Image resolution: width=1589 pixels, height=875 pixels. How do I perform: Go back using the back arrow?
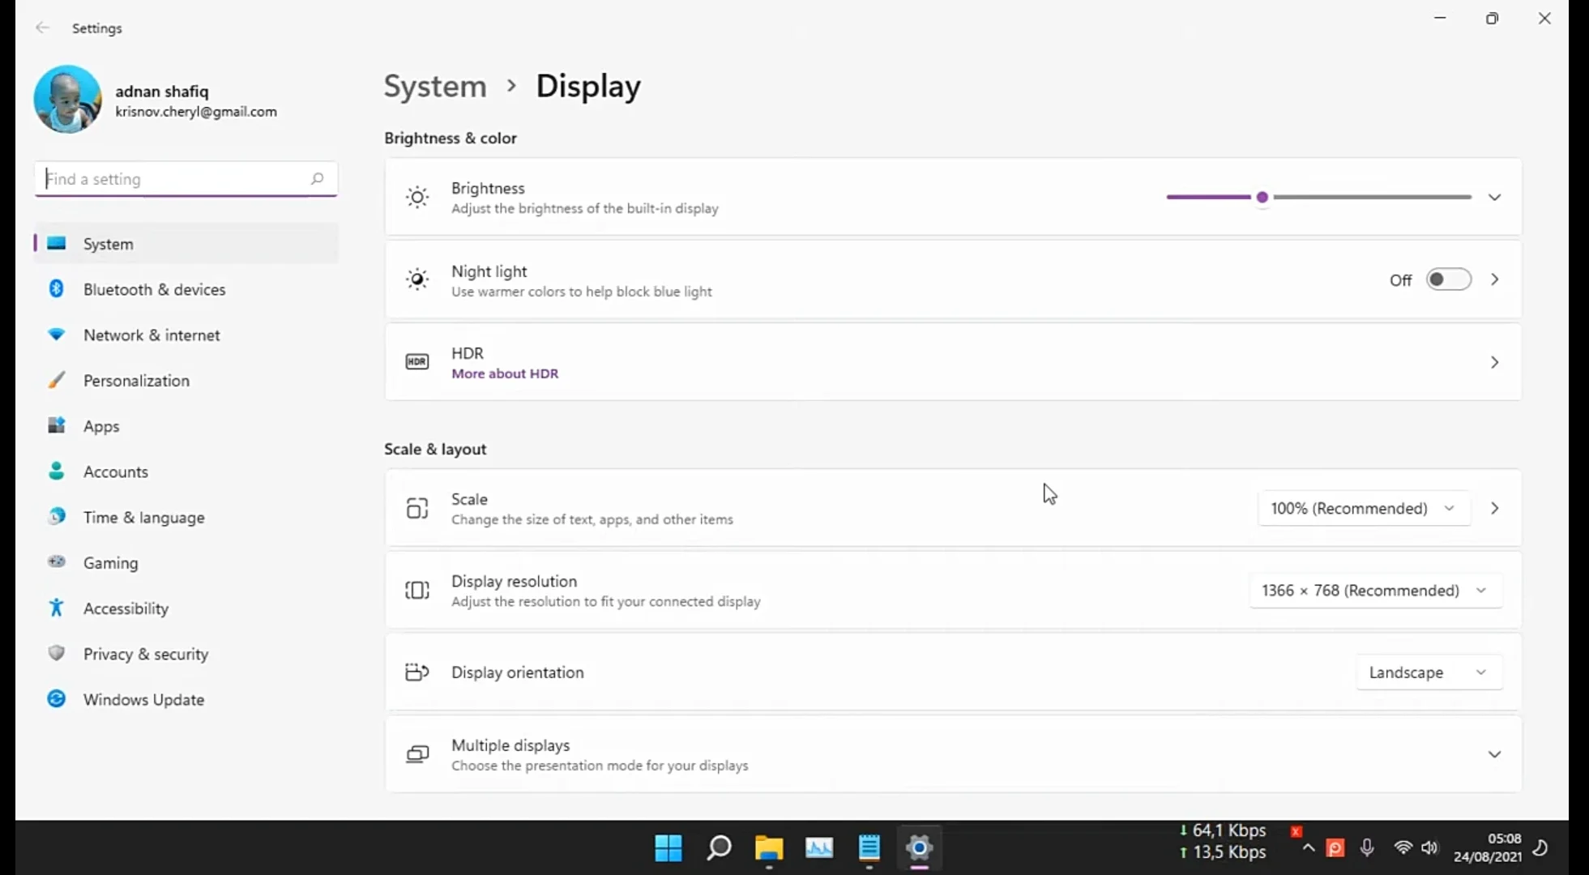pos(42,28)
